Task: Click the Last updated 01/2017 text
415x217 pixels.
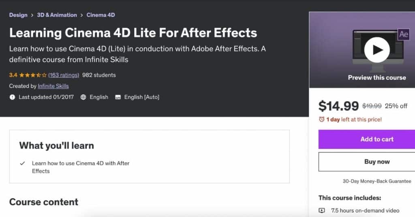Action: [x=46, y=97]
